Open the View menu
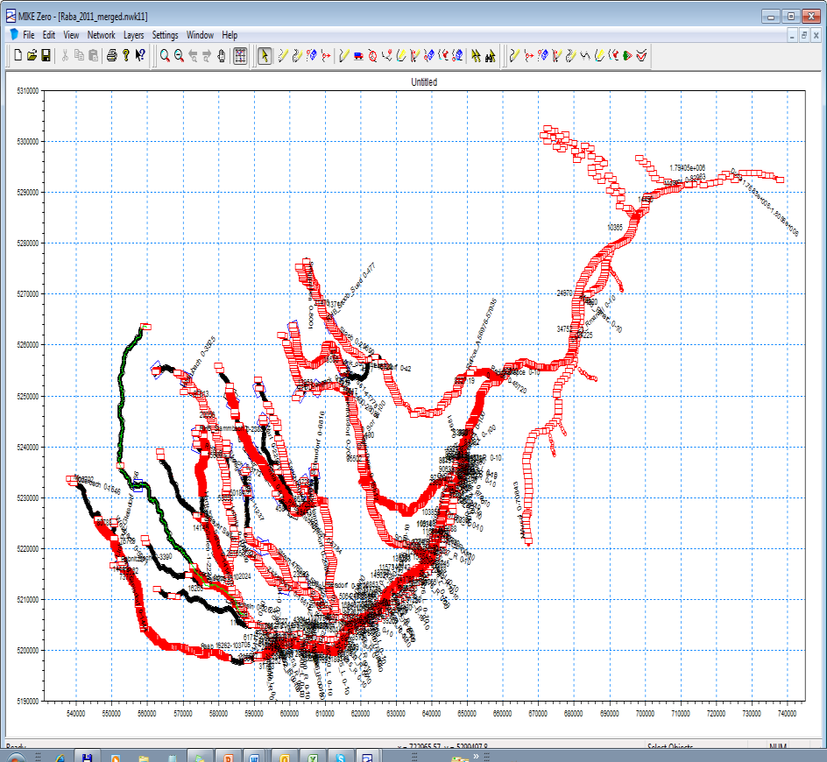827x762 pixels. [71, 35]
